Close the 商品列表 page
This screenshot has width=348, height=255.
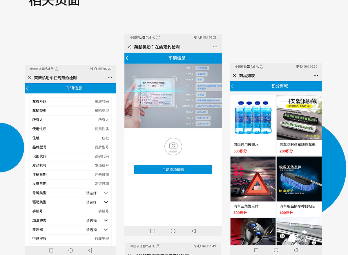tap(235, 76)
